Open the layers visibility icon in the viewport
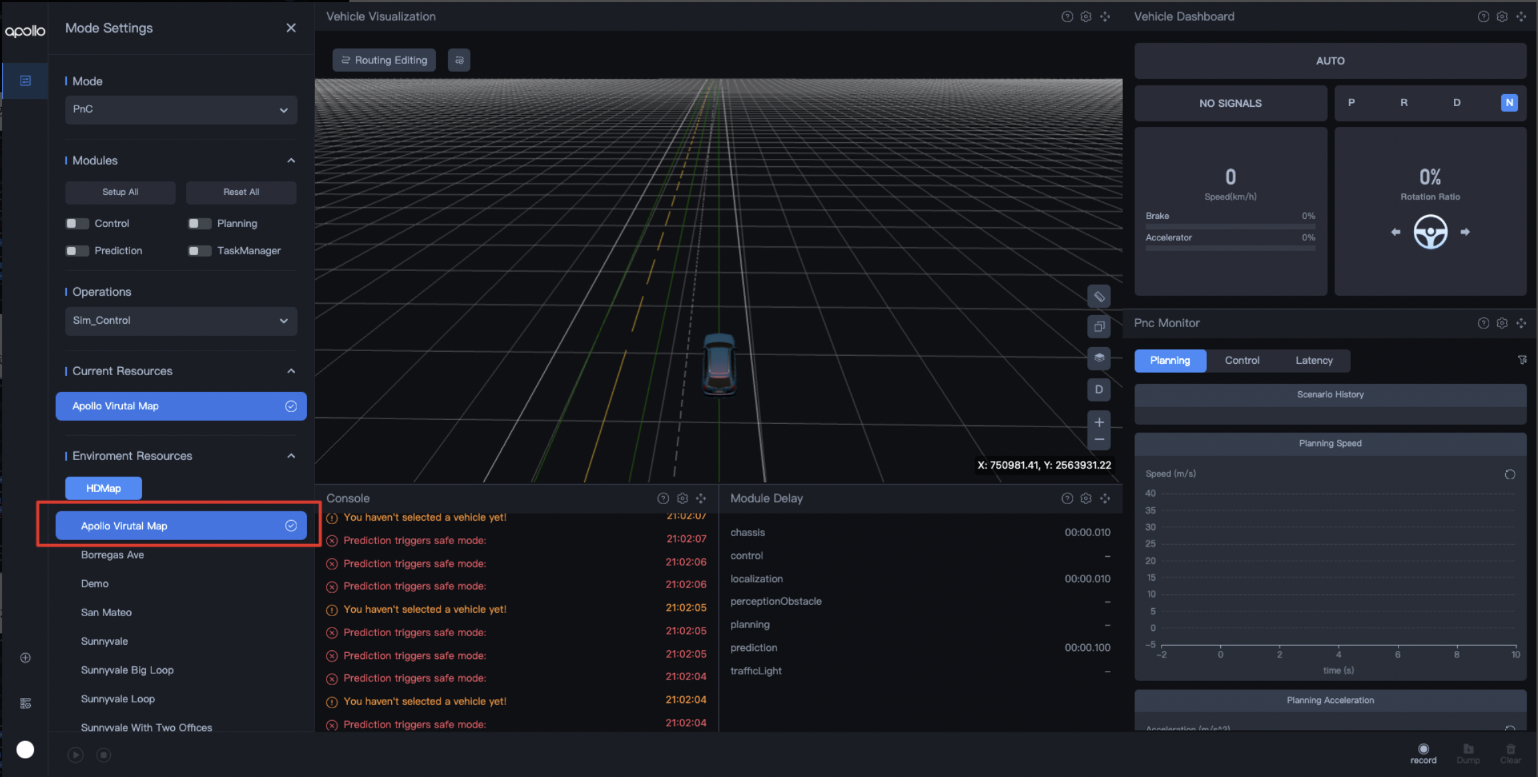 click(x=1099, y=358)
